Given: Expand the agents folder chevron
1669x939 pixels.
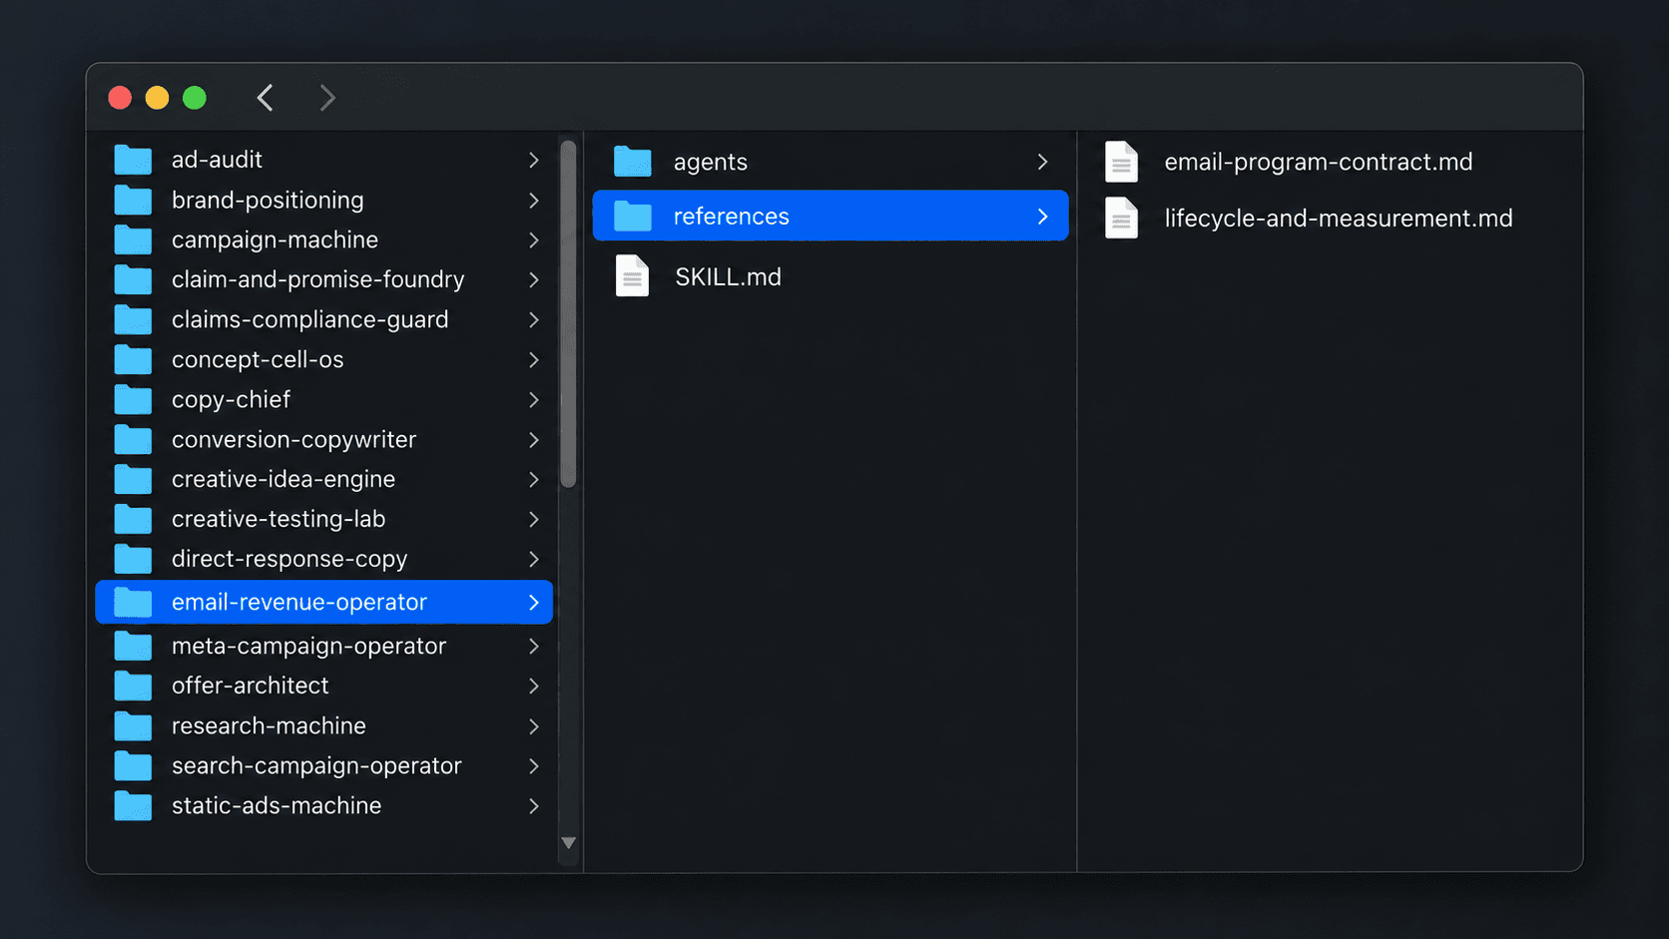Looking at the screenshot, I should point(1043,162).
